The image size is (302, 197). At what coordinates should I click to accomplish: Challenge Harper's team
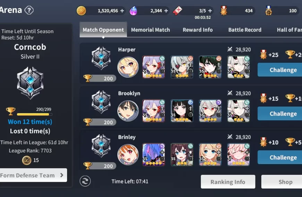pos(280,70)
